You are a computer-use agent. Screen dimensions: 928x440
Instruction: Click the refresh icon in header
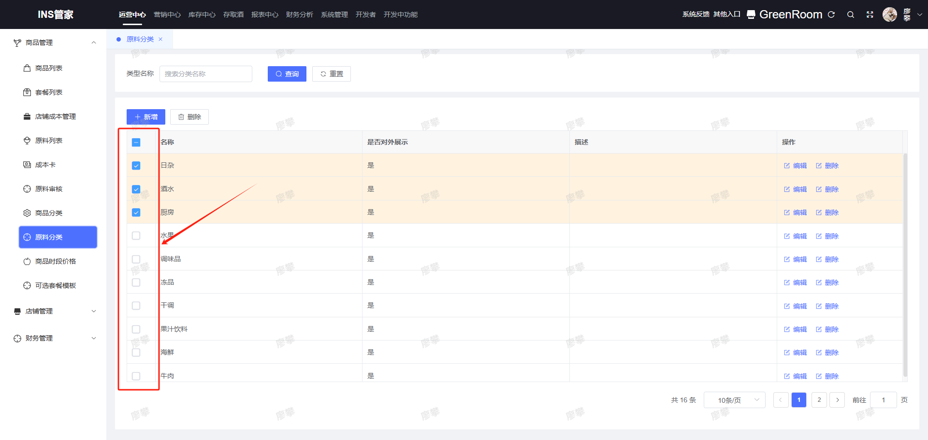[831, 14]
